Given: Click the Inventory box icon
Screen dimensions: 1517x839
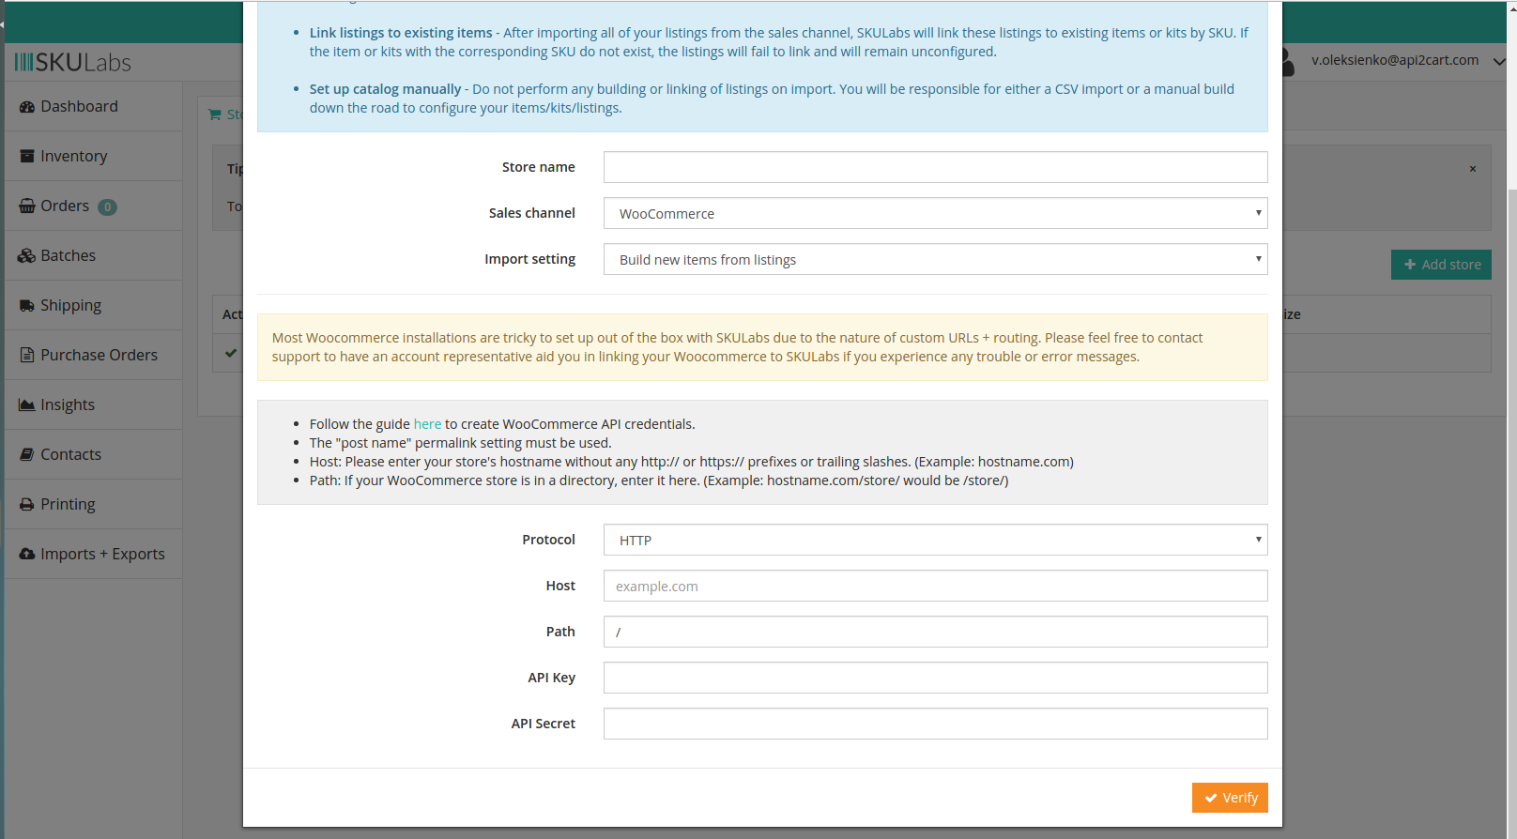Looking at the screenshot, I should pyautogui.click(x=26, y=157).
